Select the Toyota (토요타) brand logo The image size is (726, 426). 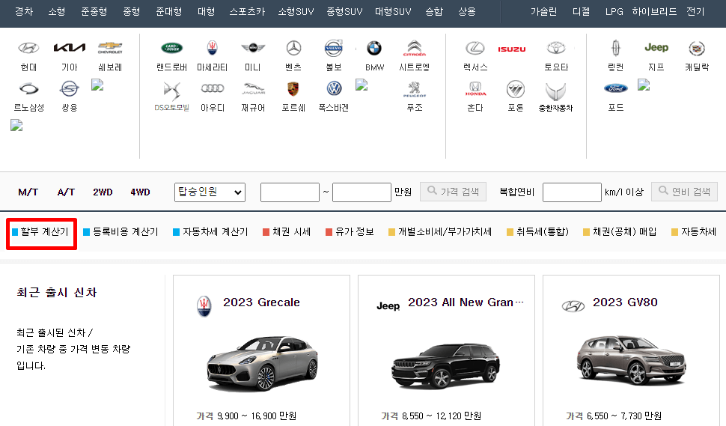556,48
